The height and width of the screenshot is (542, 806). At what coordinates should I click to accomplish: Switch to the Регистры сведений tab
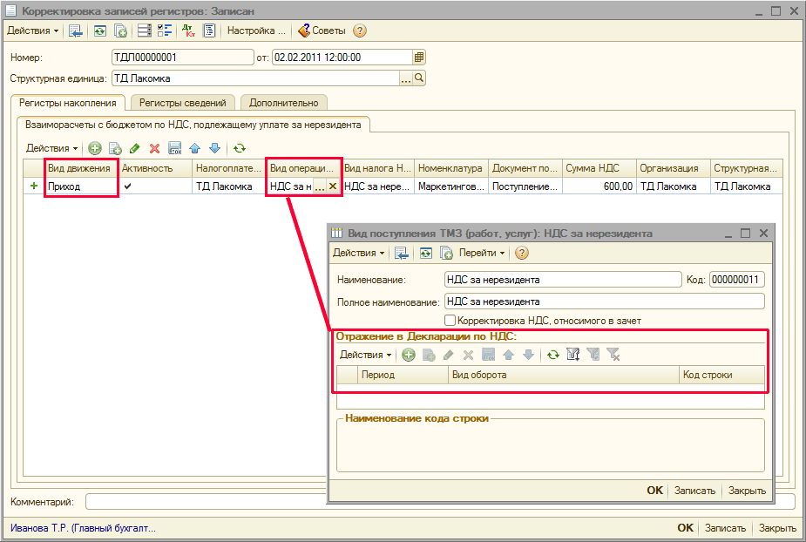(183, 103)
